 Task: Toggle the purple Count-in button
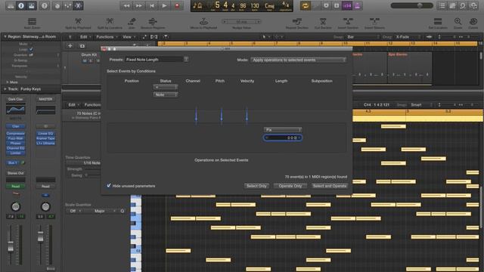(347, 6)
